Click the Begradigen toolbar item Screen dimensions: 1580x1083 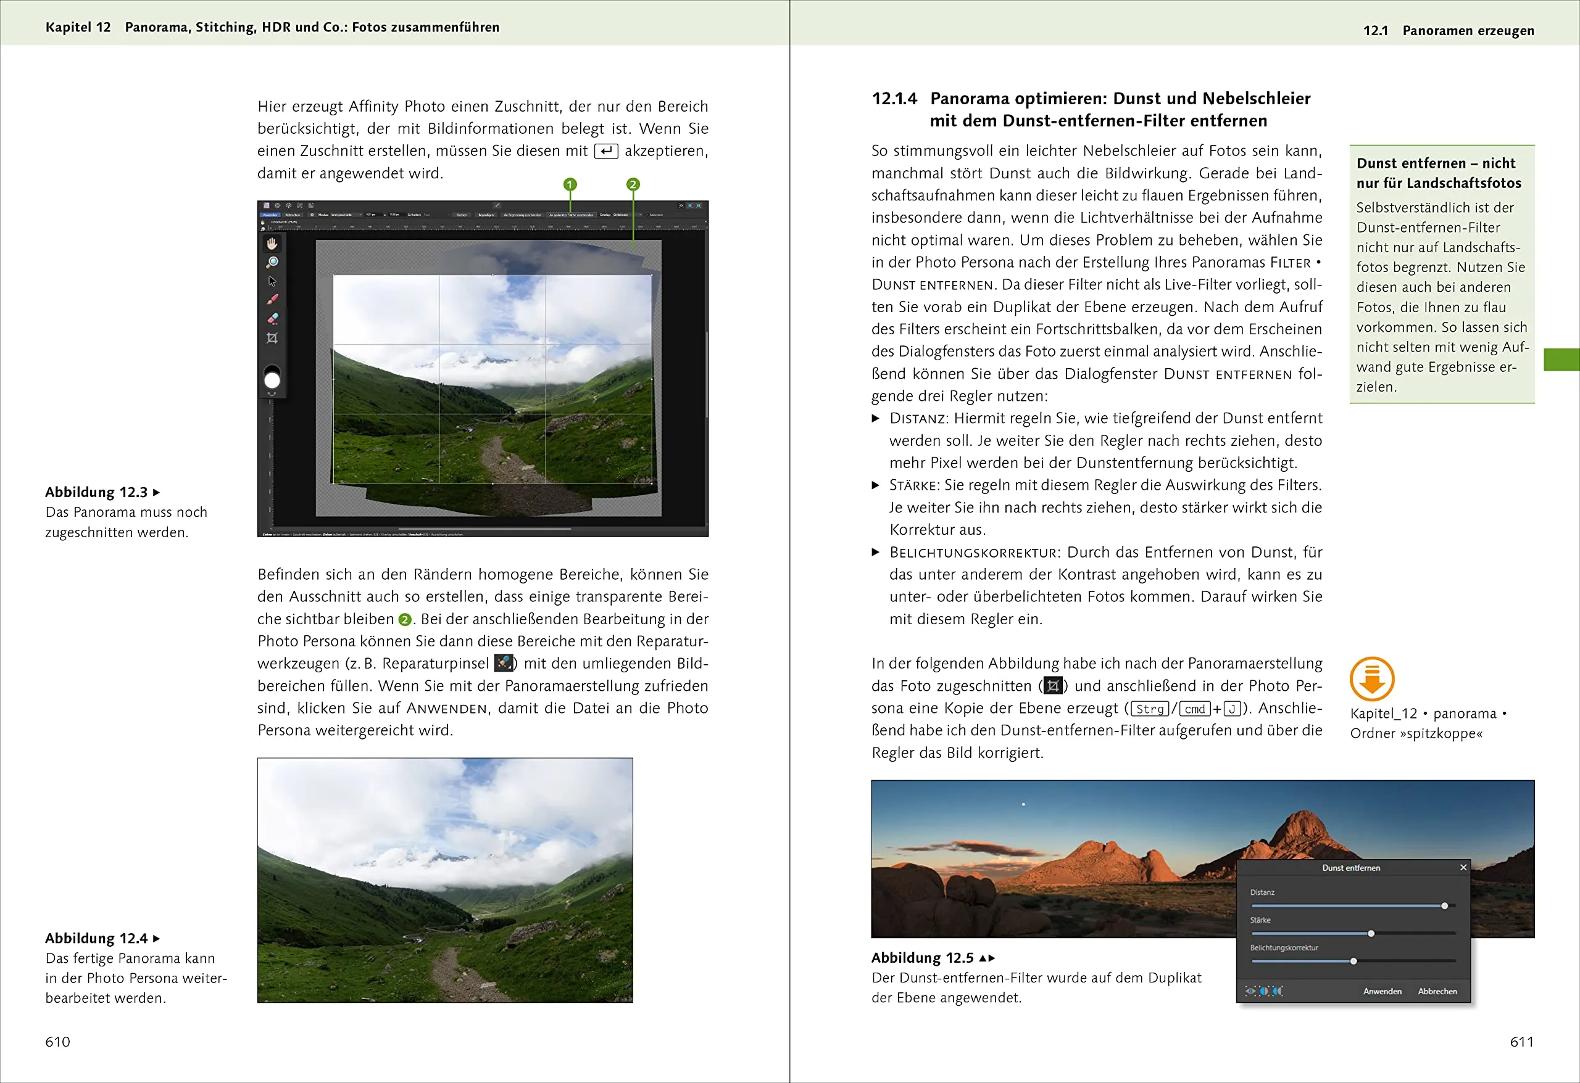pos(486,215)
